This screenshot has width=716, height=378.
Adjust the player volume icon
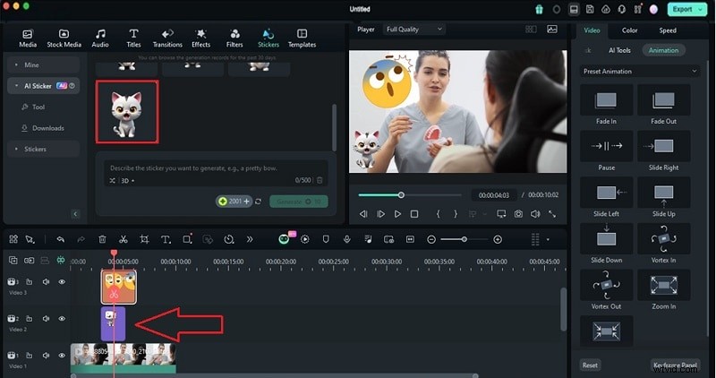[x=535, y=214]
